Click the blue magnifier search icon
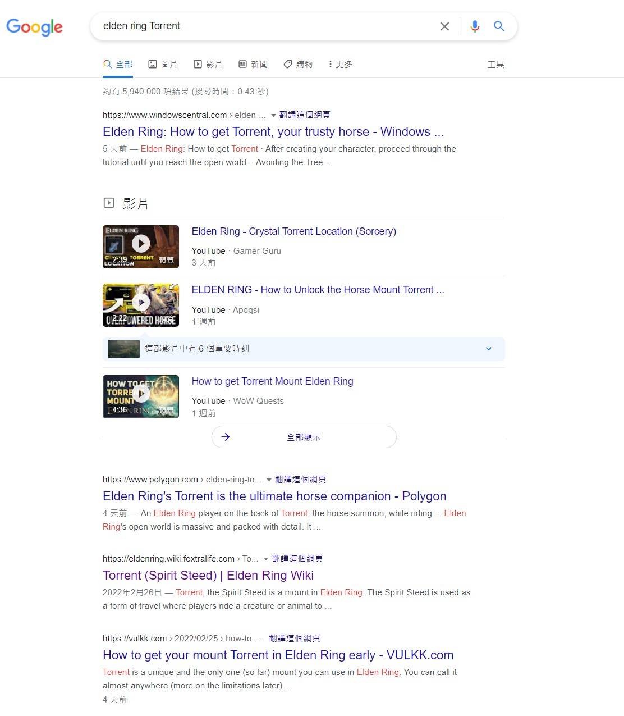The width and height of the screenshot is (624, 716). 499,26
